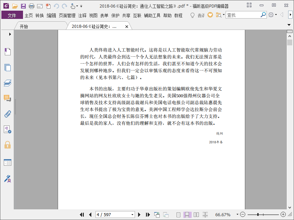Open the 页面管理 tab

(x=67, y=15)
